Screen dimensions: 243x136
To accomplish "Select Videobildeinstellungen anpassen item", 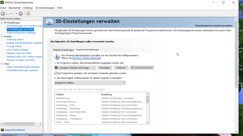I will (22, 70).
